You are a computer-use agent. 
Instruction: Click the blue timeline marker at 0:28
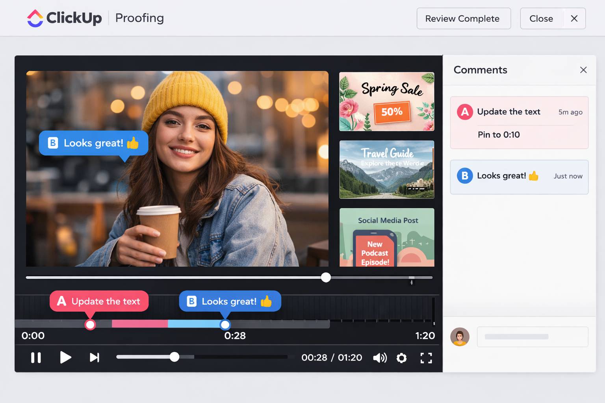coord(225,325)
